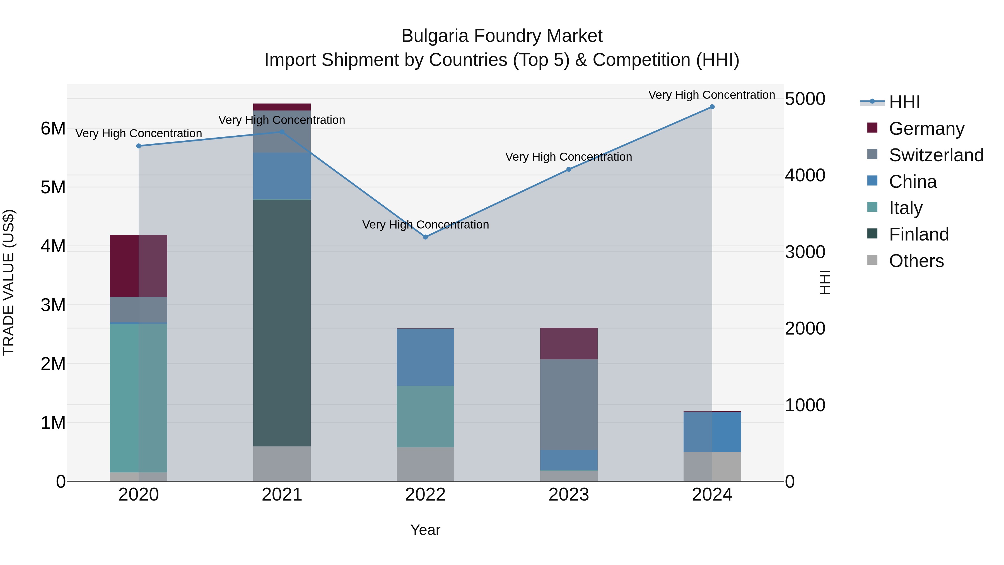The width and height of the screenshot is (1004, 565).
Task: Click the 1M tick on the left axis
Action: click(x=53, y=423)
